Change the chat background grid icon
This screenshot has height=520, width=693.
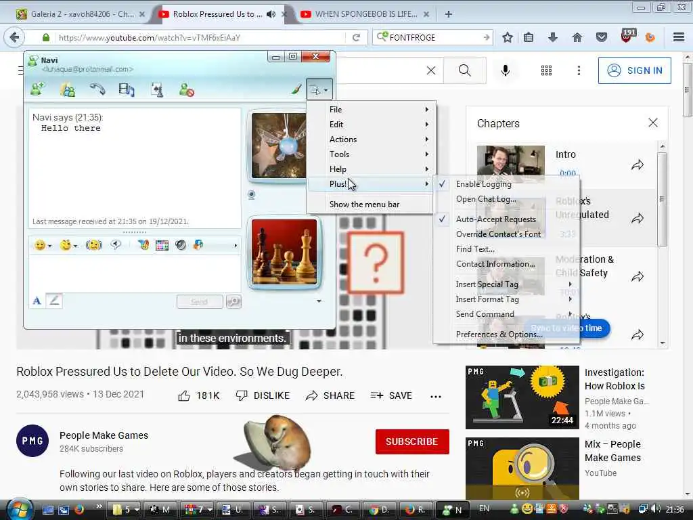point(162,245)
